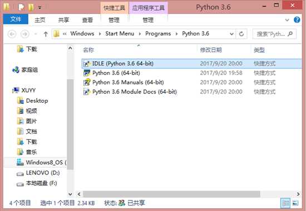This screenshot has width=306, height=211.
Task: Click the Windows8_OS drive icon
Action: coord(20,162)
